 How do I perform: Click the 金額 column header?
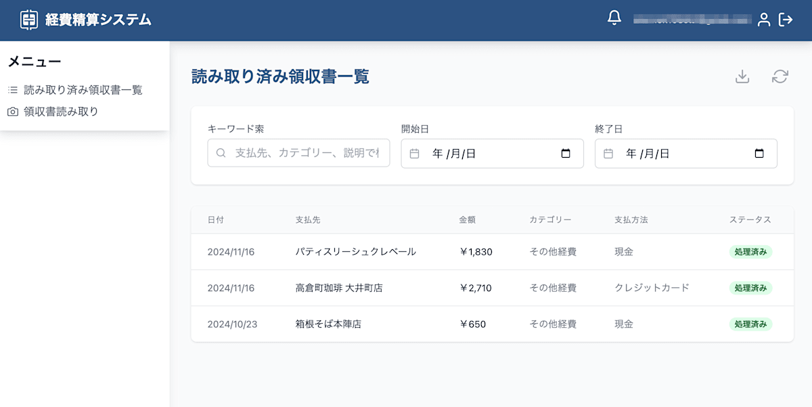(468, 220)
